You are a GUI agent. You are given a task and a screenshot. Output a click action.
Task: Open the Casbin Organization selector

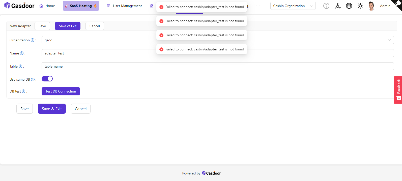coord(293,6)
